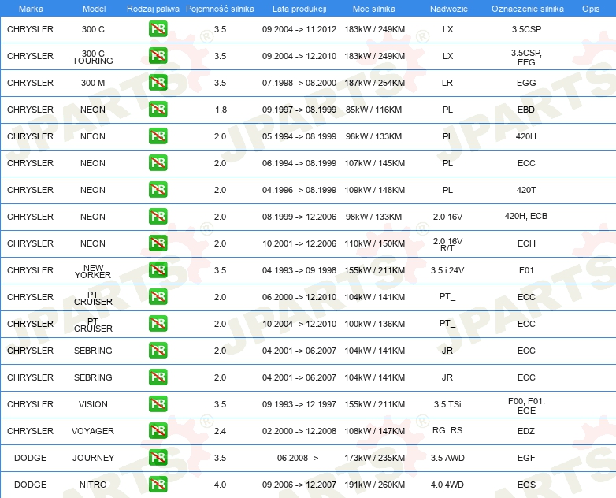Image resolution: width=616 pixels, height=498 pixels.
Task: Click fuel icon for PT CRUISER 104kW row
Action: (x=158, y=296)
